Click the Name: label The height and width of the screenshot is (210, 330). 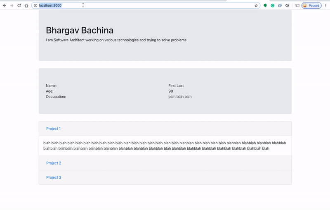click(x=51, y=86)
